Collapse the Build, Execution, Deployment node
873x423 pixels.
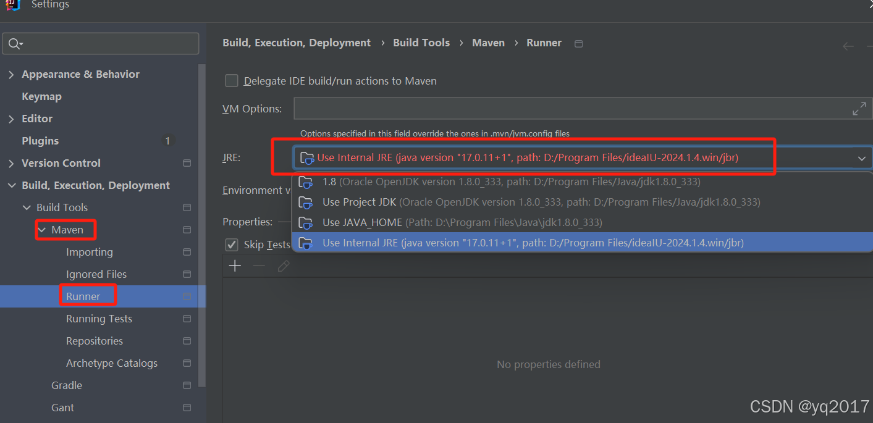click(11, 185)
